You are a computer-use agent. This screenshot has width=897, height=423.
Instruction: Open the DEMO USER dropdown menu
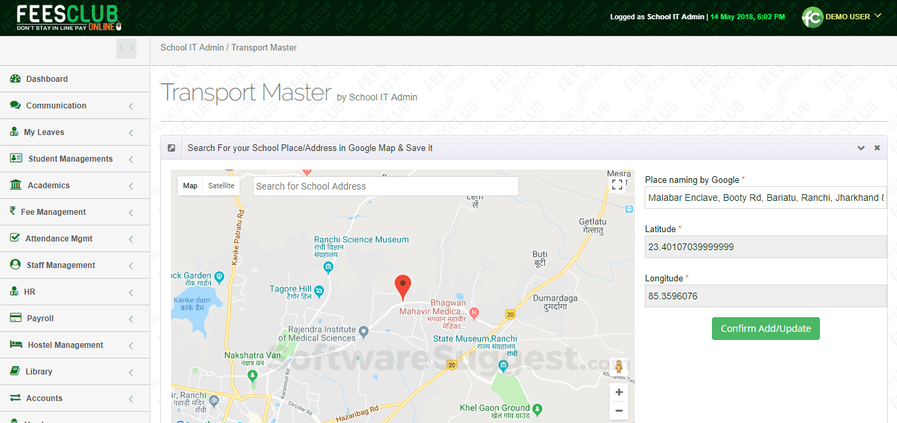[x=853, y=17]
